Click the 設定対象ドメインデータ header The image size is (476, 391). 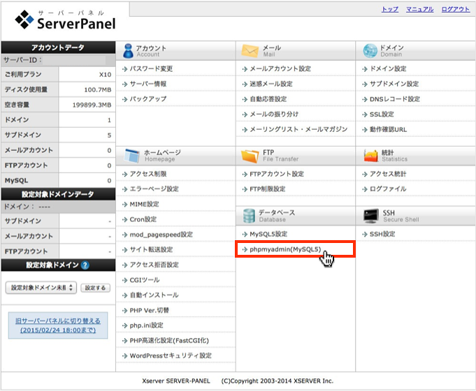coord(58,194)
